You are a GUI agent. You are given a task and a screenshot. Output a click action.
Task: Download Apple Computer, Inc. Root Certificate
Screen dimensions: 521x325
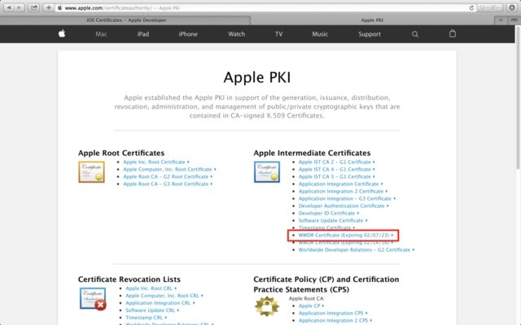point(168,169)
